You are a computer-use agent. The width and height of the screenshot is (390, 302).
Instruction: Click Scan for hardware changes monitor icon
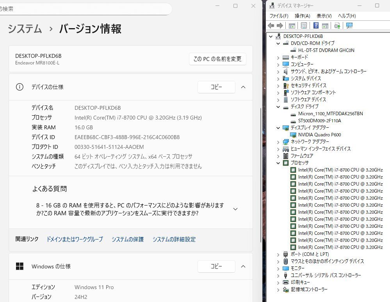point(349,26)
